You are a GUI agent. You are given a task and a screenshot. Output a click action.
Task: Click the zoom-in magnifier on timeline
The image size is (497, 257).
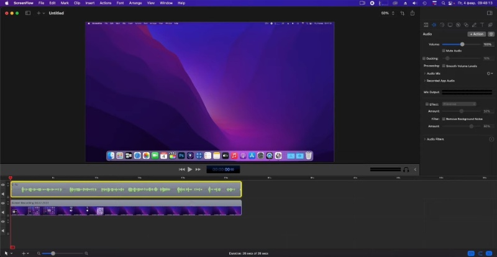pos(86,253)
